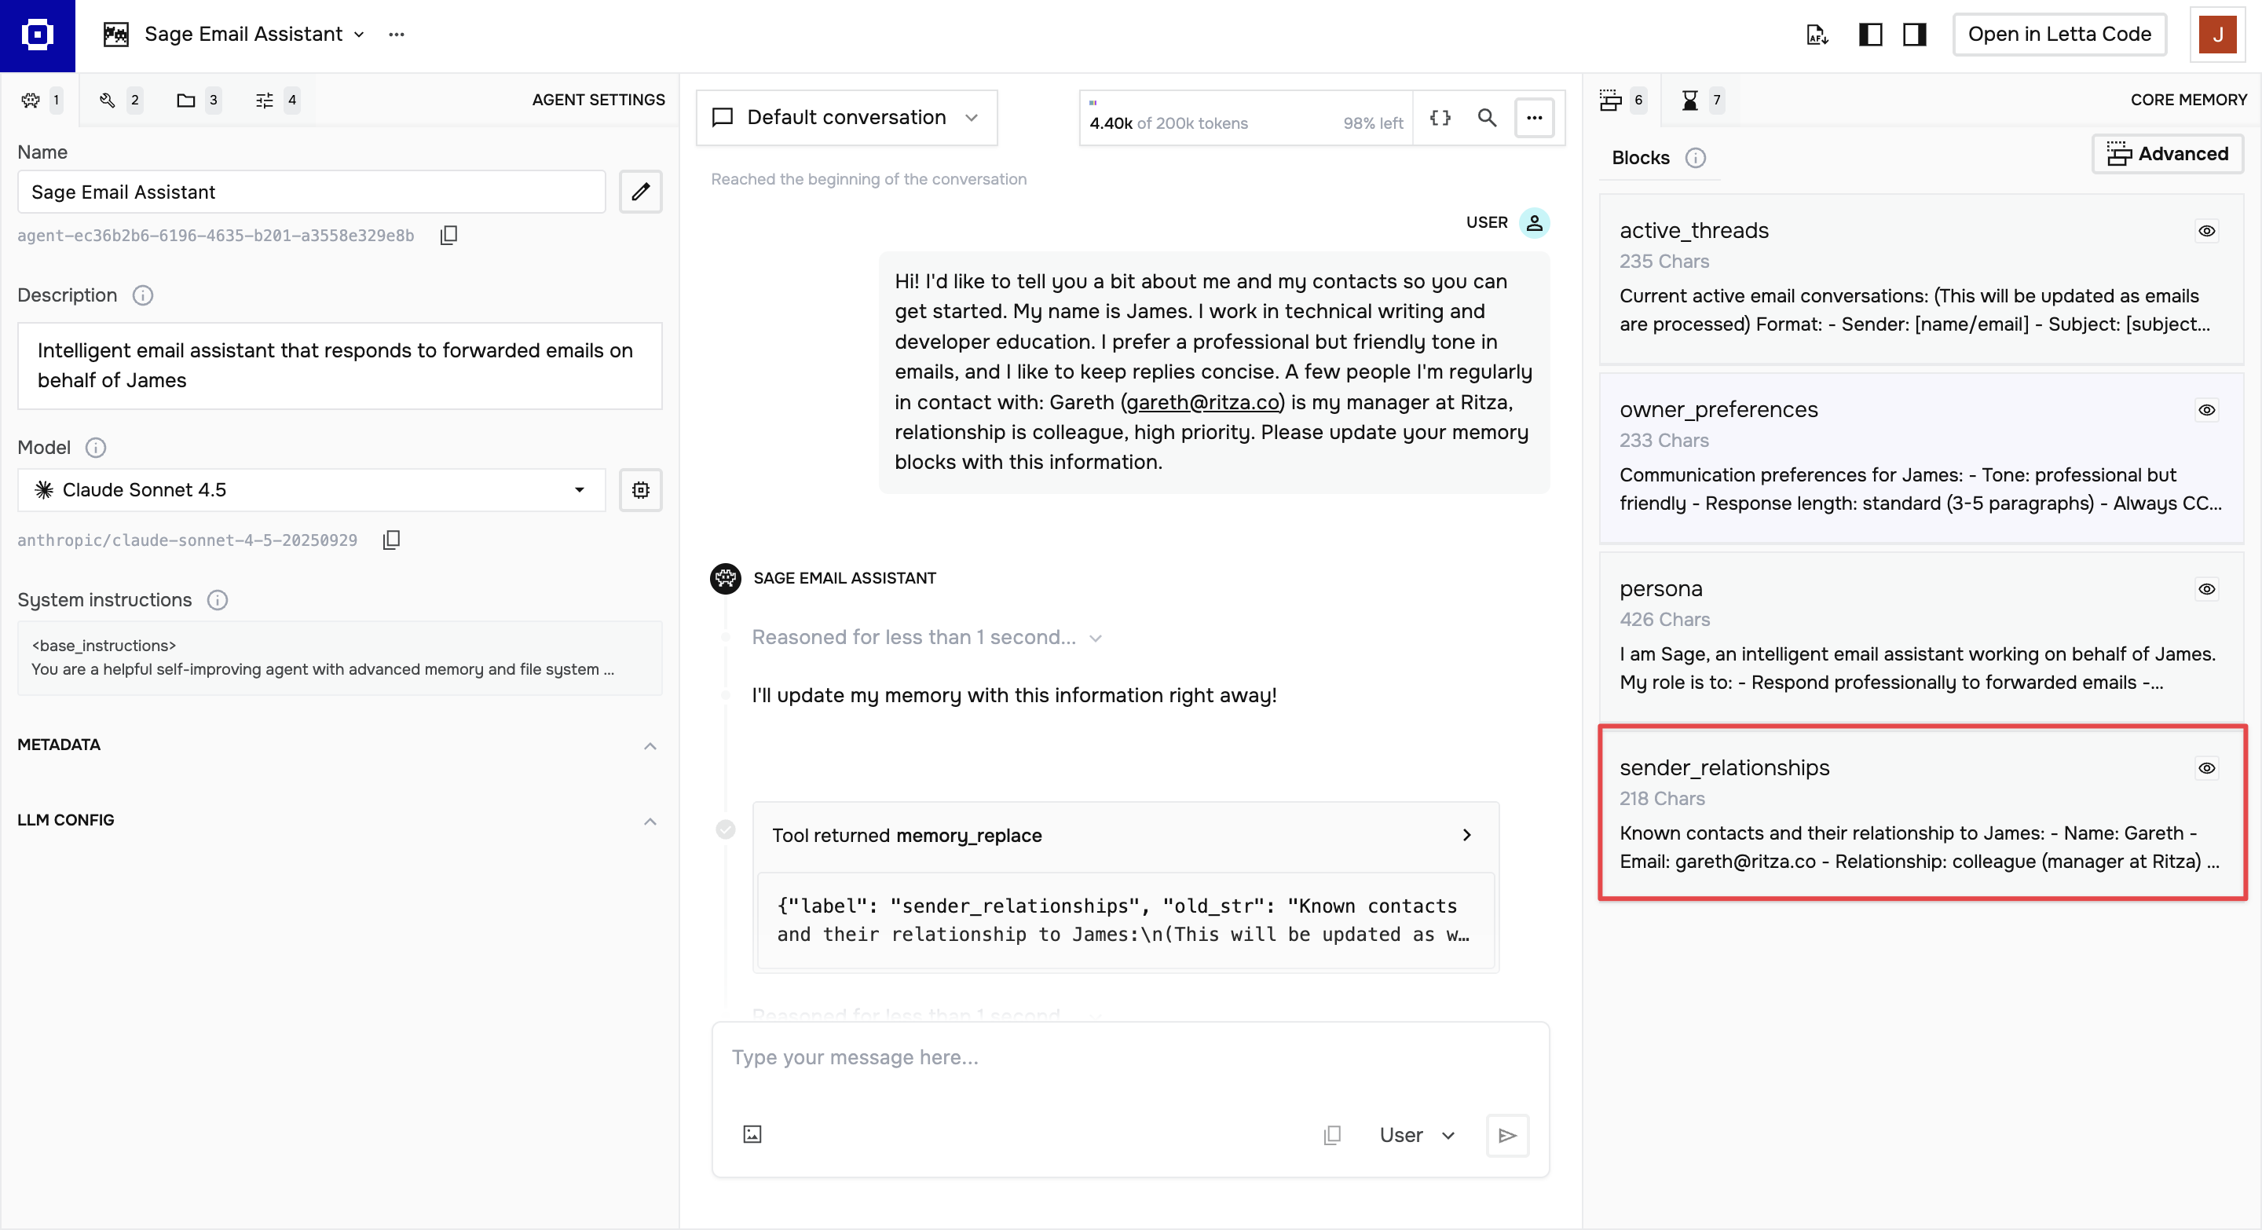Click the Advanced button in Blocks
Image resolution: width=2262 pixels, height=1230 pixels.
(x=2167, y=154)
